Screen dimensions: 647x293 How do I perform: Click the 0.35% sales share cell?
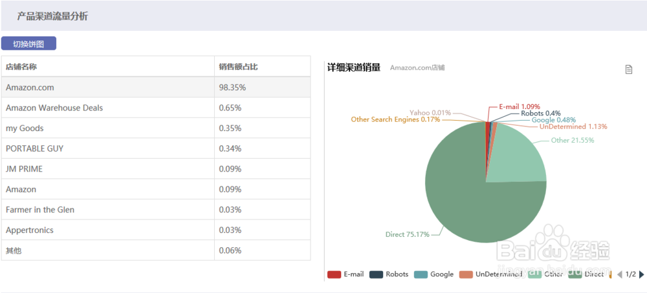point(263,128)
